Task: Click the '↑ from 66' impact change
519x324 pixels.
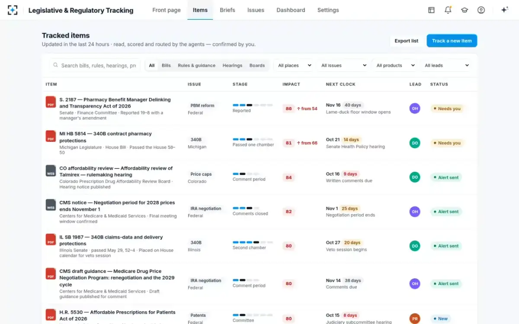Action: coord(307,143)
